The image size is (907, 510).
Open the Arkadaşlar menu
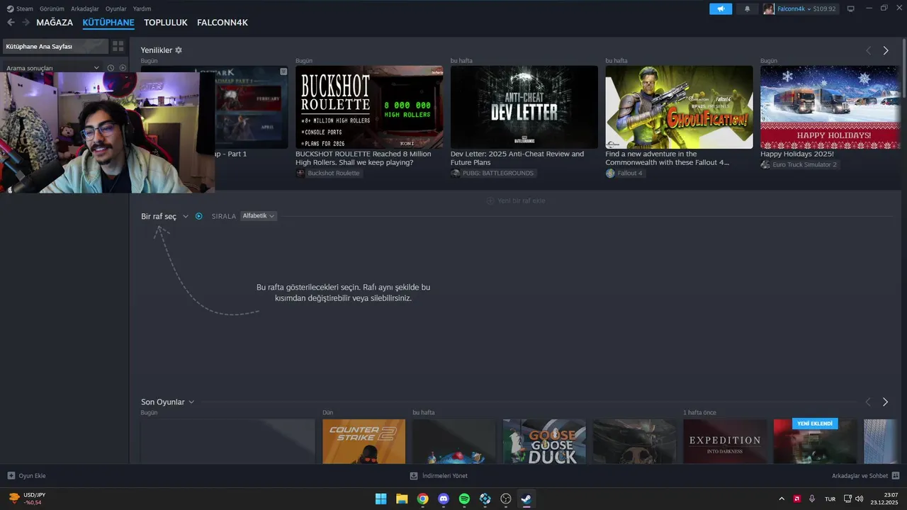[84, 8]
